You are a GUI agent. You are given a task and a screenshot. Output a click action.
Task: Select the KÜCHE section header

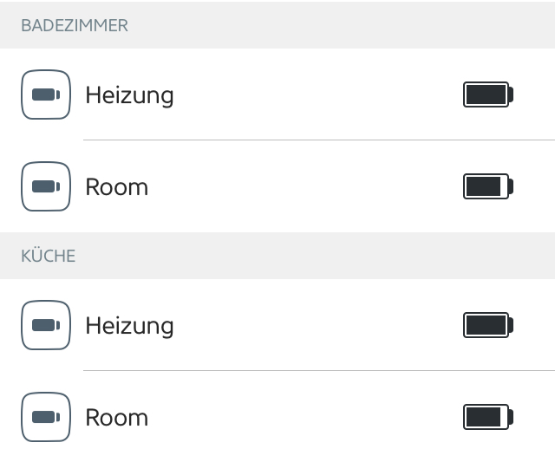49,256
